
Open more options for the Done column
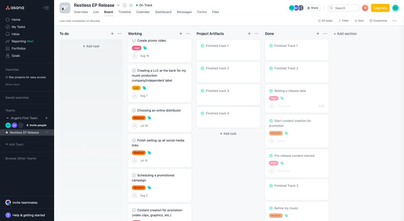325,34
